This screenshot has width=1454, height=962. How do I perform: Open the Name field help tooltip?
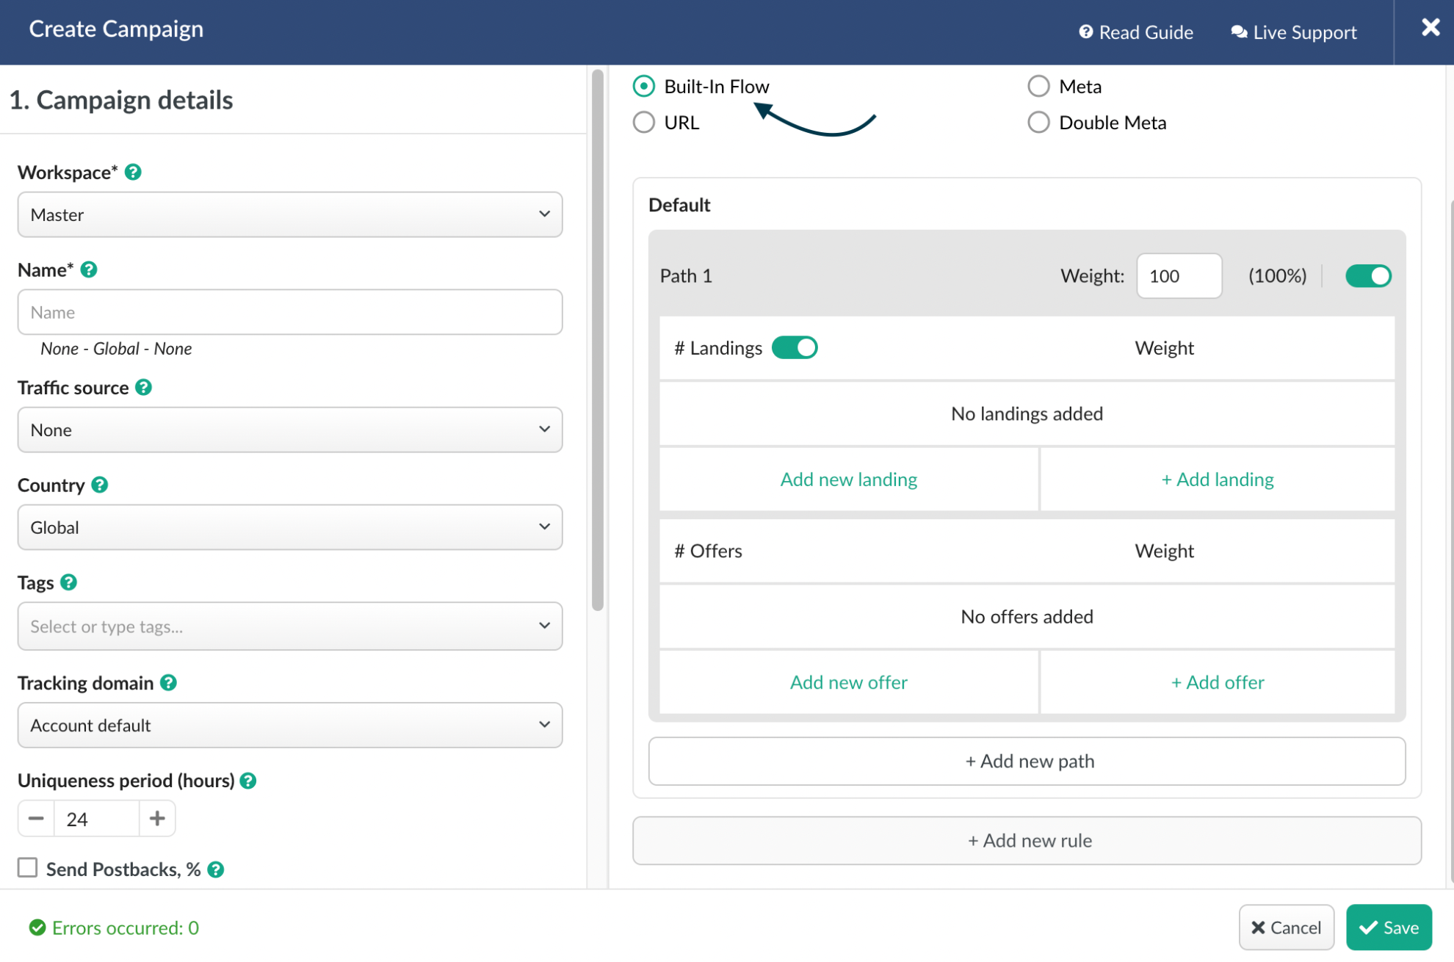pos(90,270)
